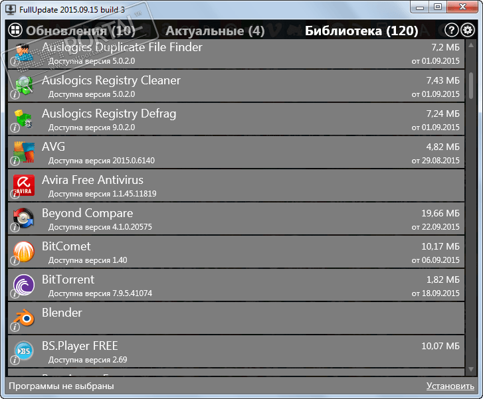Show info for BS.Player FREE
This screenshot has width=483, height=399.
pyautogui.click(x=15, y=360)
